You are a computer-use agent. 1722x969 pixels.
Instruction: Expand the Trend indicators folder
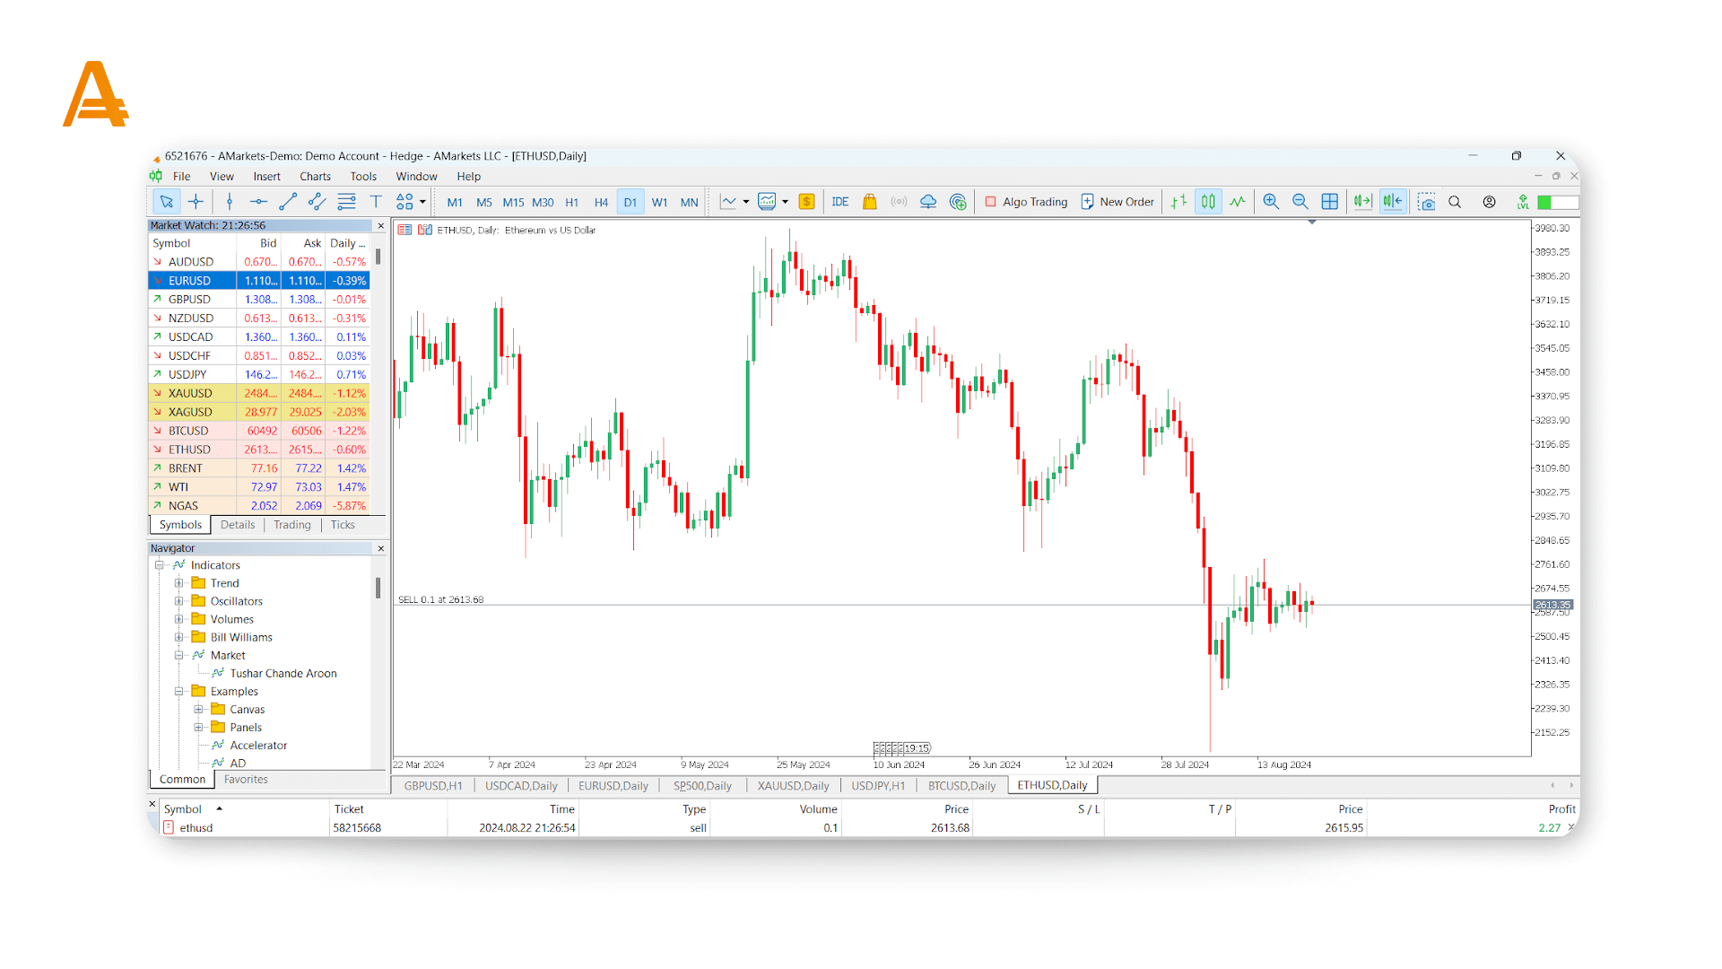(178, 583)
